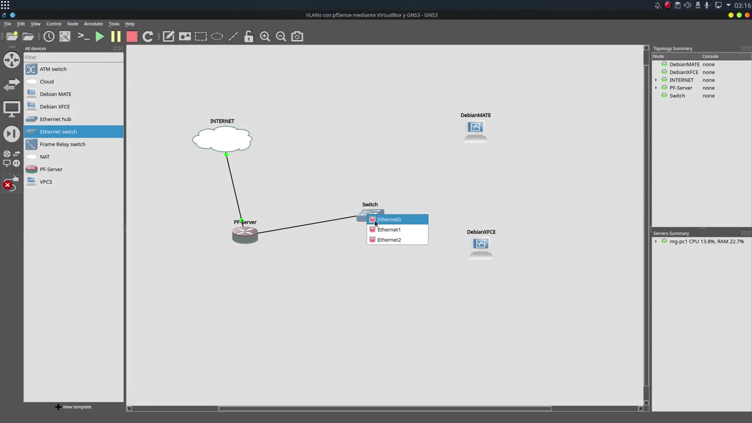The height and width of the screenshot is (423, 752).
Task: Browse security devices category in sidebar
Action: point(12,133)
